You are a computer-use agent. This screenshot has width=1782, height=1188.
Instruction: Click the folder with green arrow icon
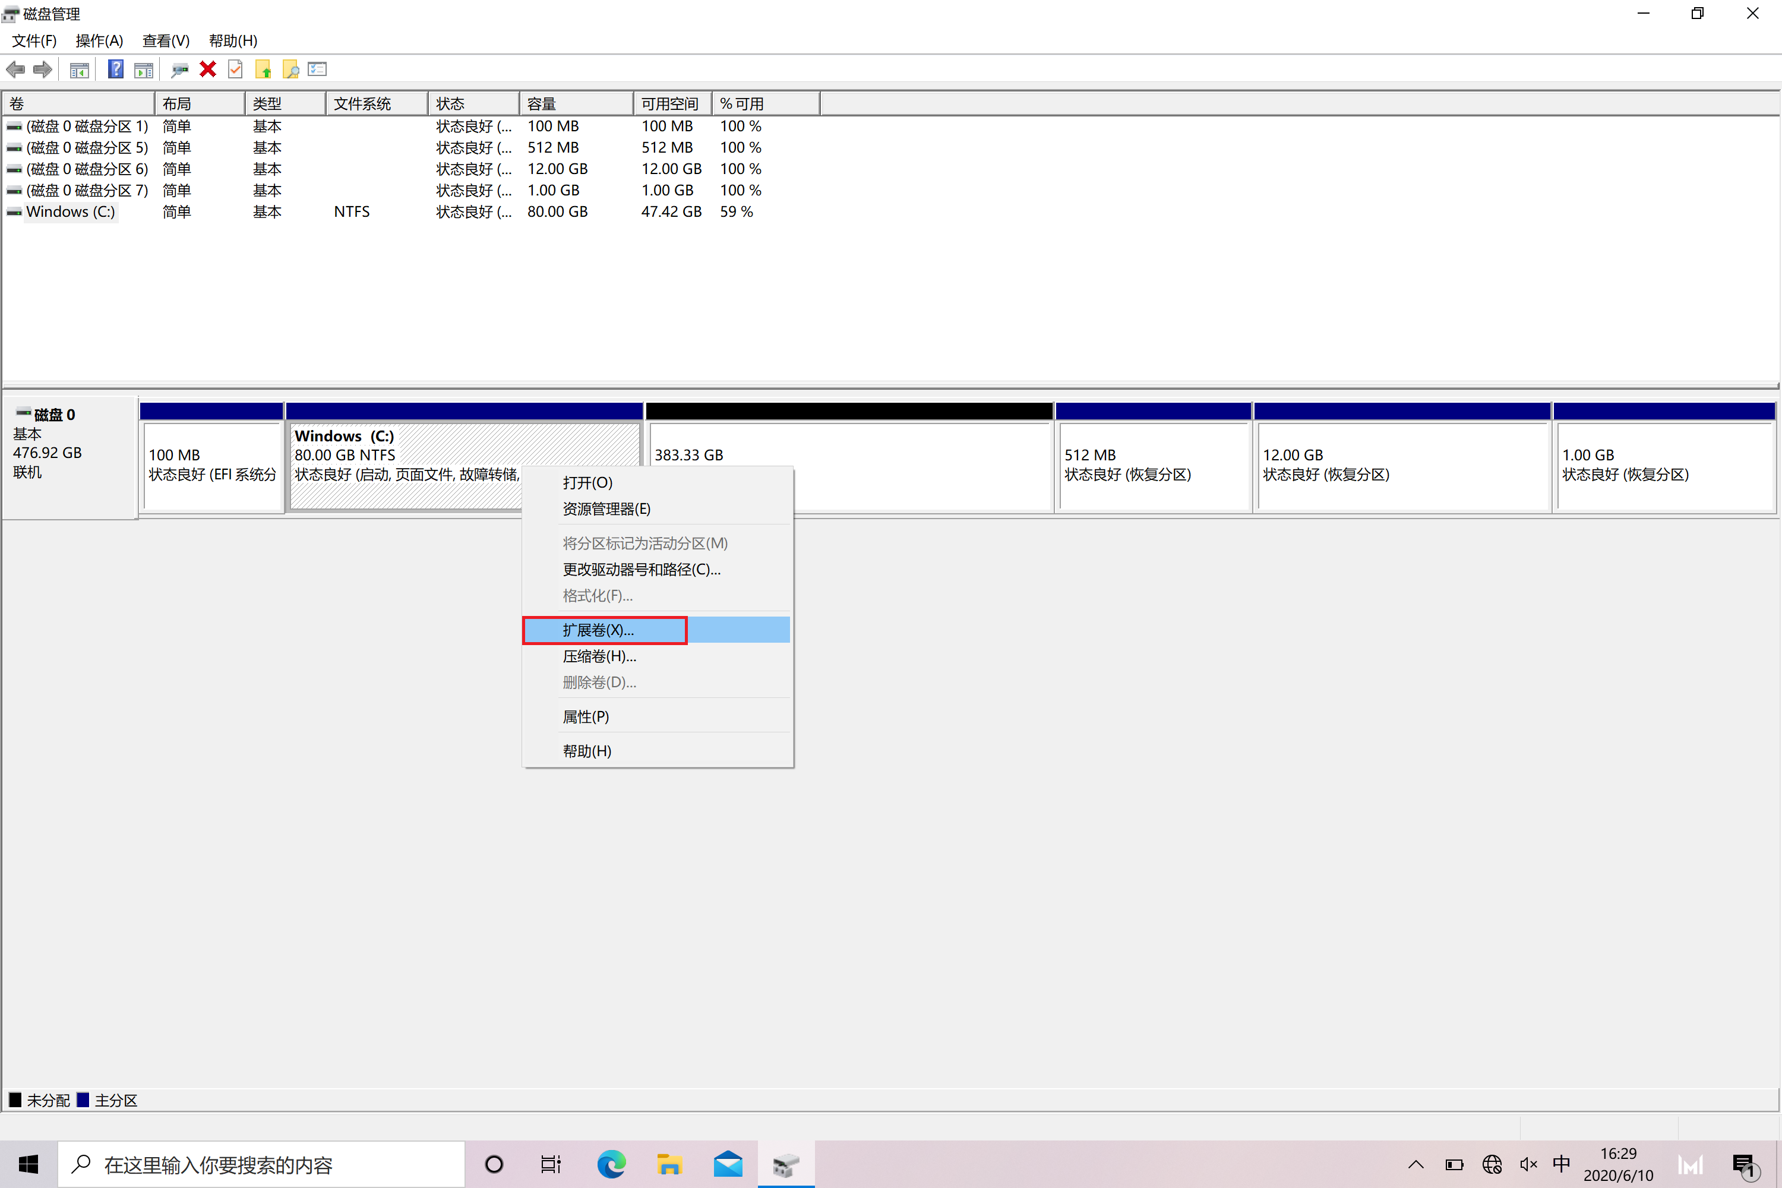click(x=263, y=69)
